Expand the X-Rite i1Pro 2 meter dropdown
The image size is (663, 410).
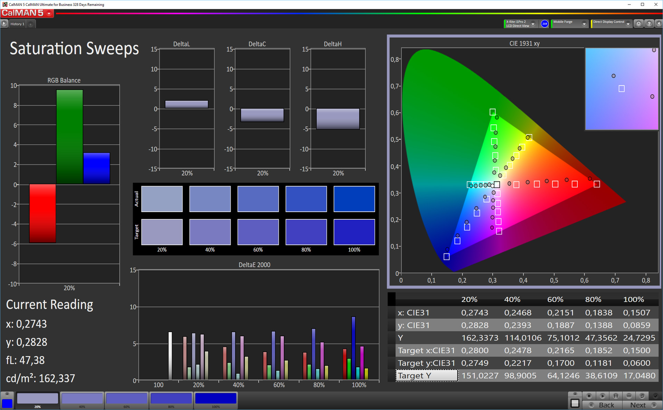pos(533,24)
